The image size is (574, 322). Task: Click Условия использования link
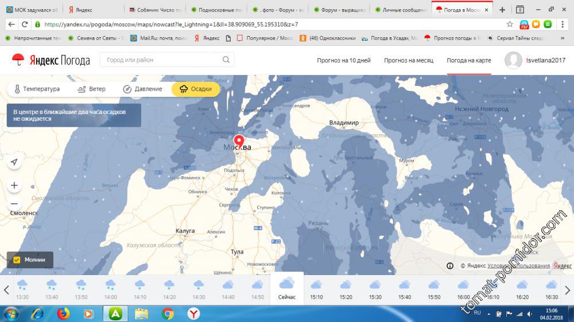[519, 266]
